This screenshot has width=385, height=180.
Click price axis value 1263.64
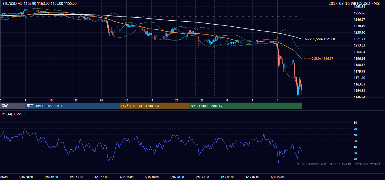coord(359,7)
